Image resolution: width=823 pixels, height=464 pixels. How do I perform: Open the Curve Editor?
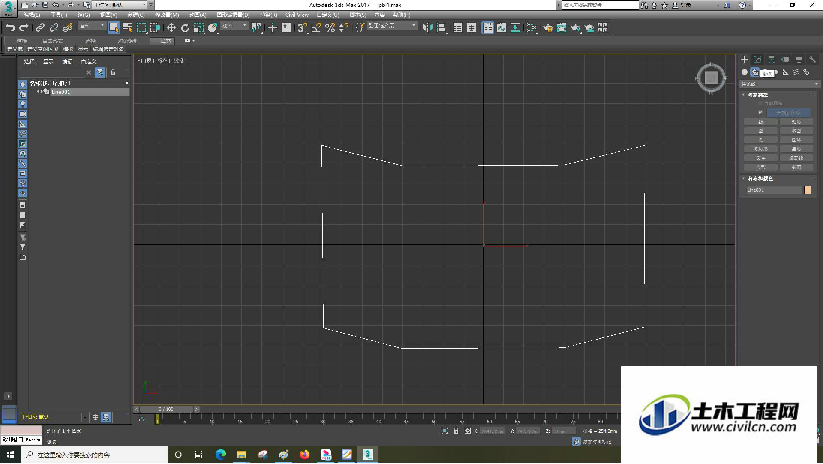502,28
